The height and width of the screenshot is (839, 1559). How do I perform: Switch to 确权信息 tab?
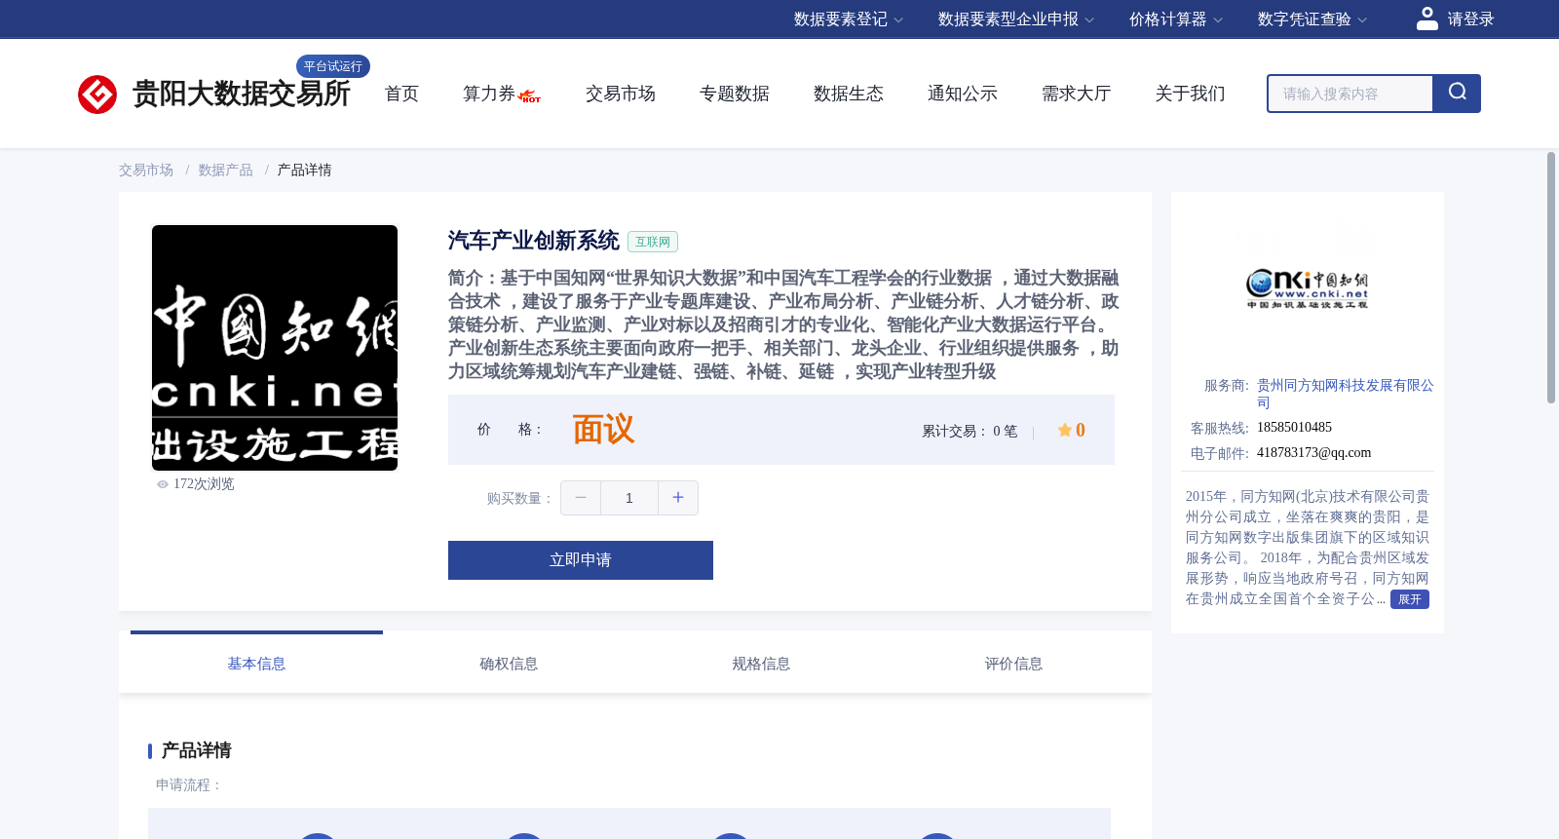click(x=509, y=664)
